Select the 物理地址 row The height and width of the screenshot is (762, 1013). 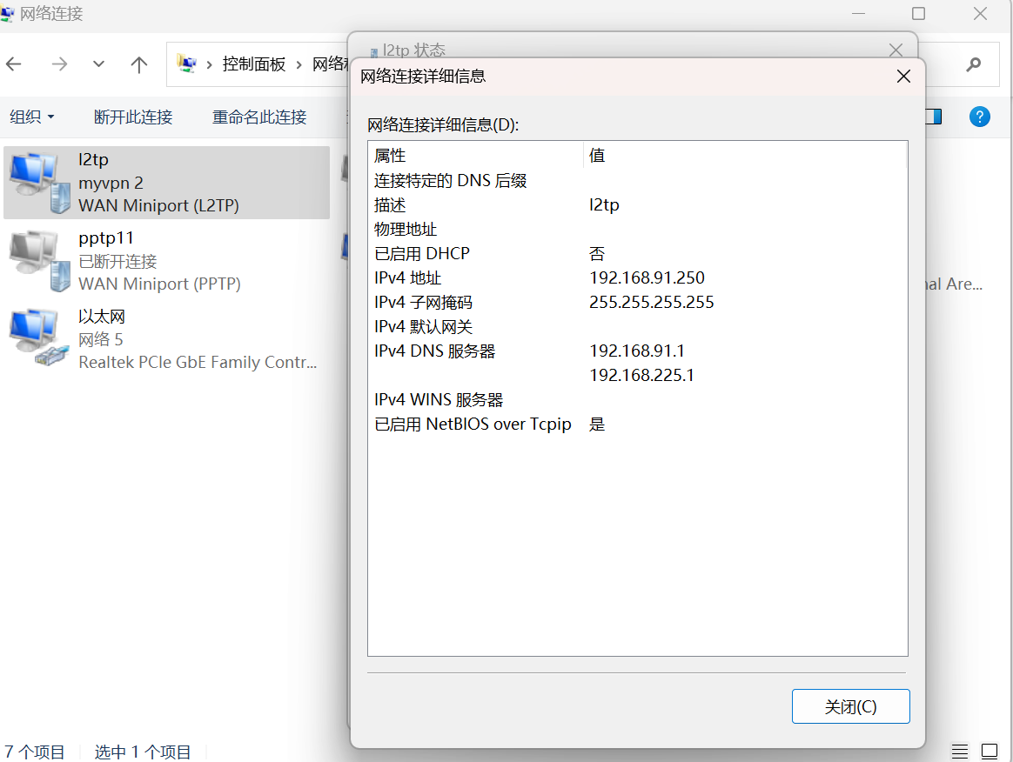(638, 230)
